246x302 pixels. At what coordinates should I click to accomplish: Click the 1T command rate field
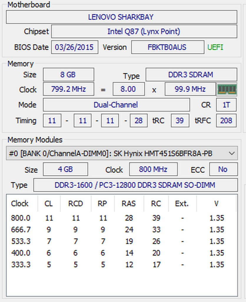[x=226, y=105]
